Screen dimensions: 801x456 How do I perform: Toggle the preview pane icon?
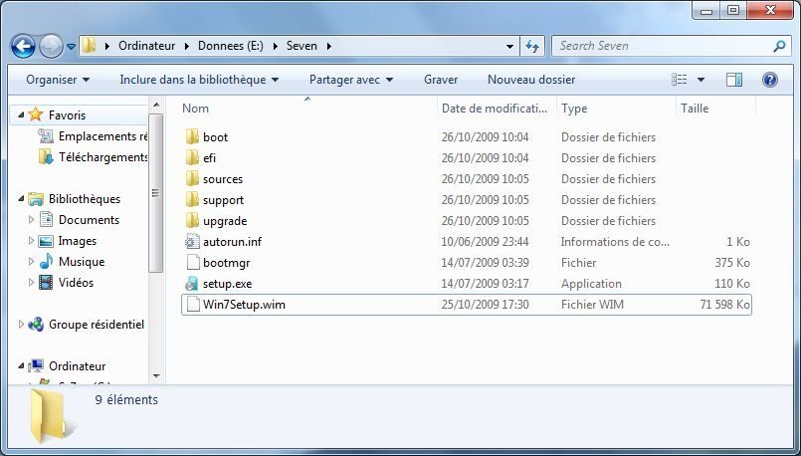coord(734,80)
